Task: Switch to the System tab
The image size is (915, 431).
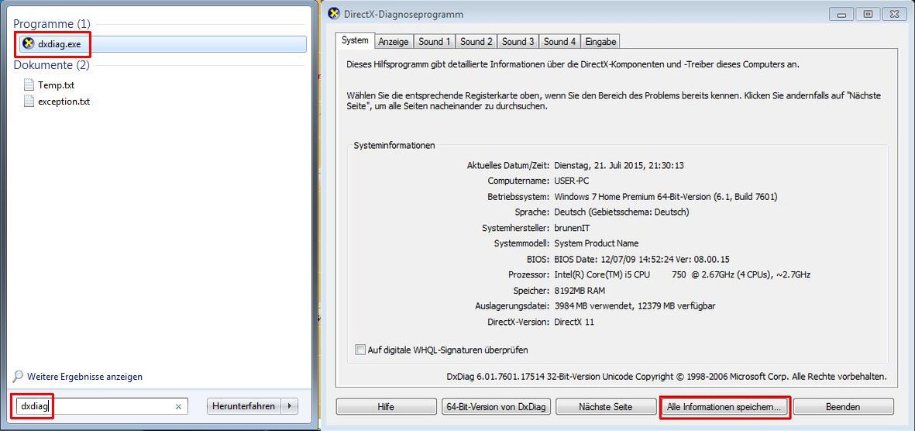Action: (x=355, y=40)
